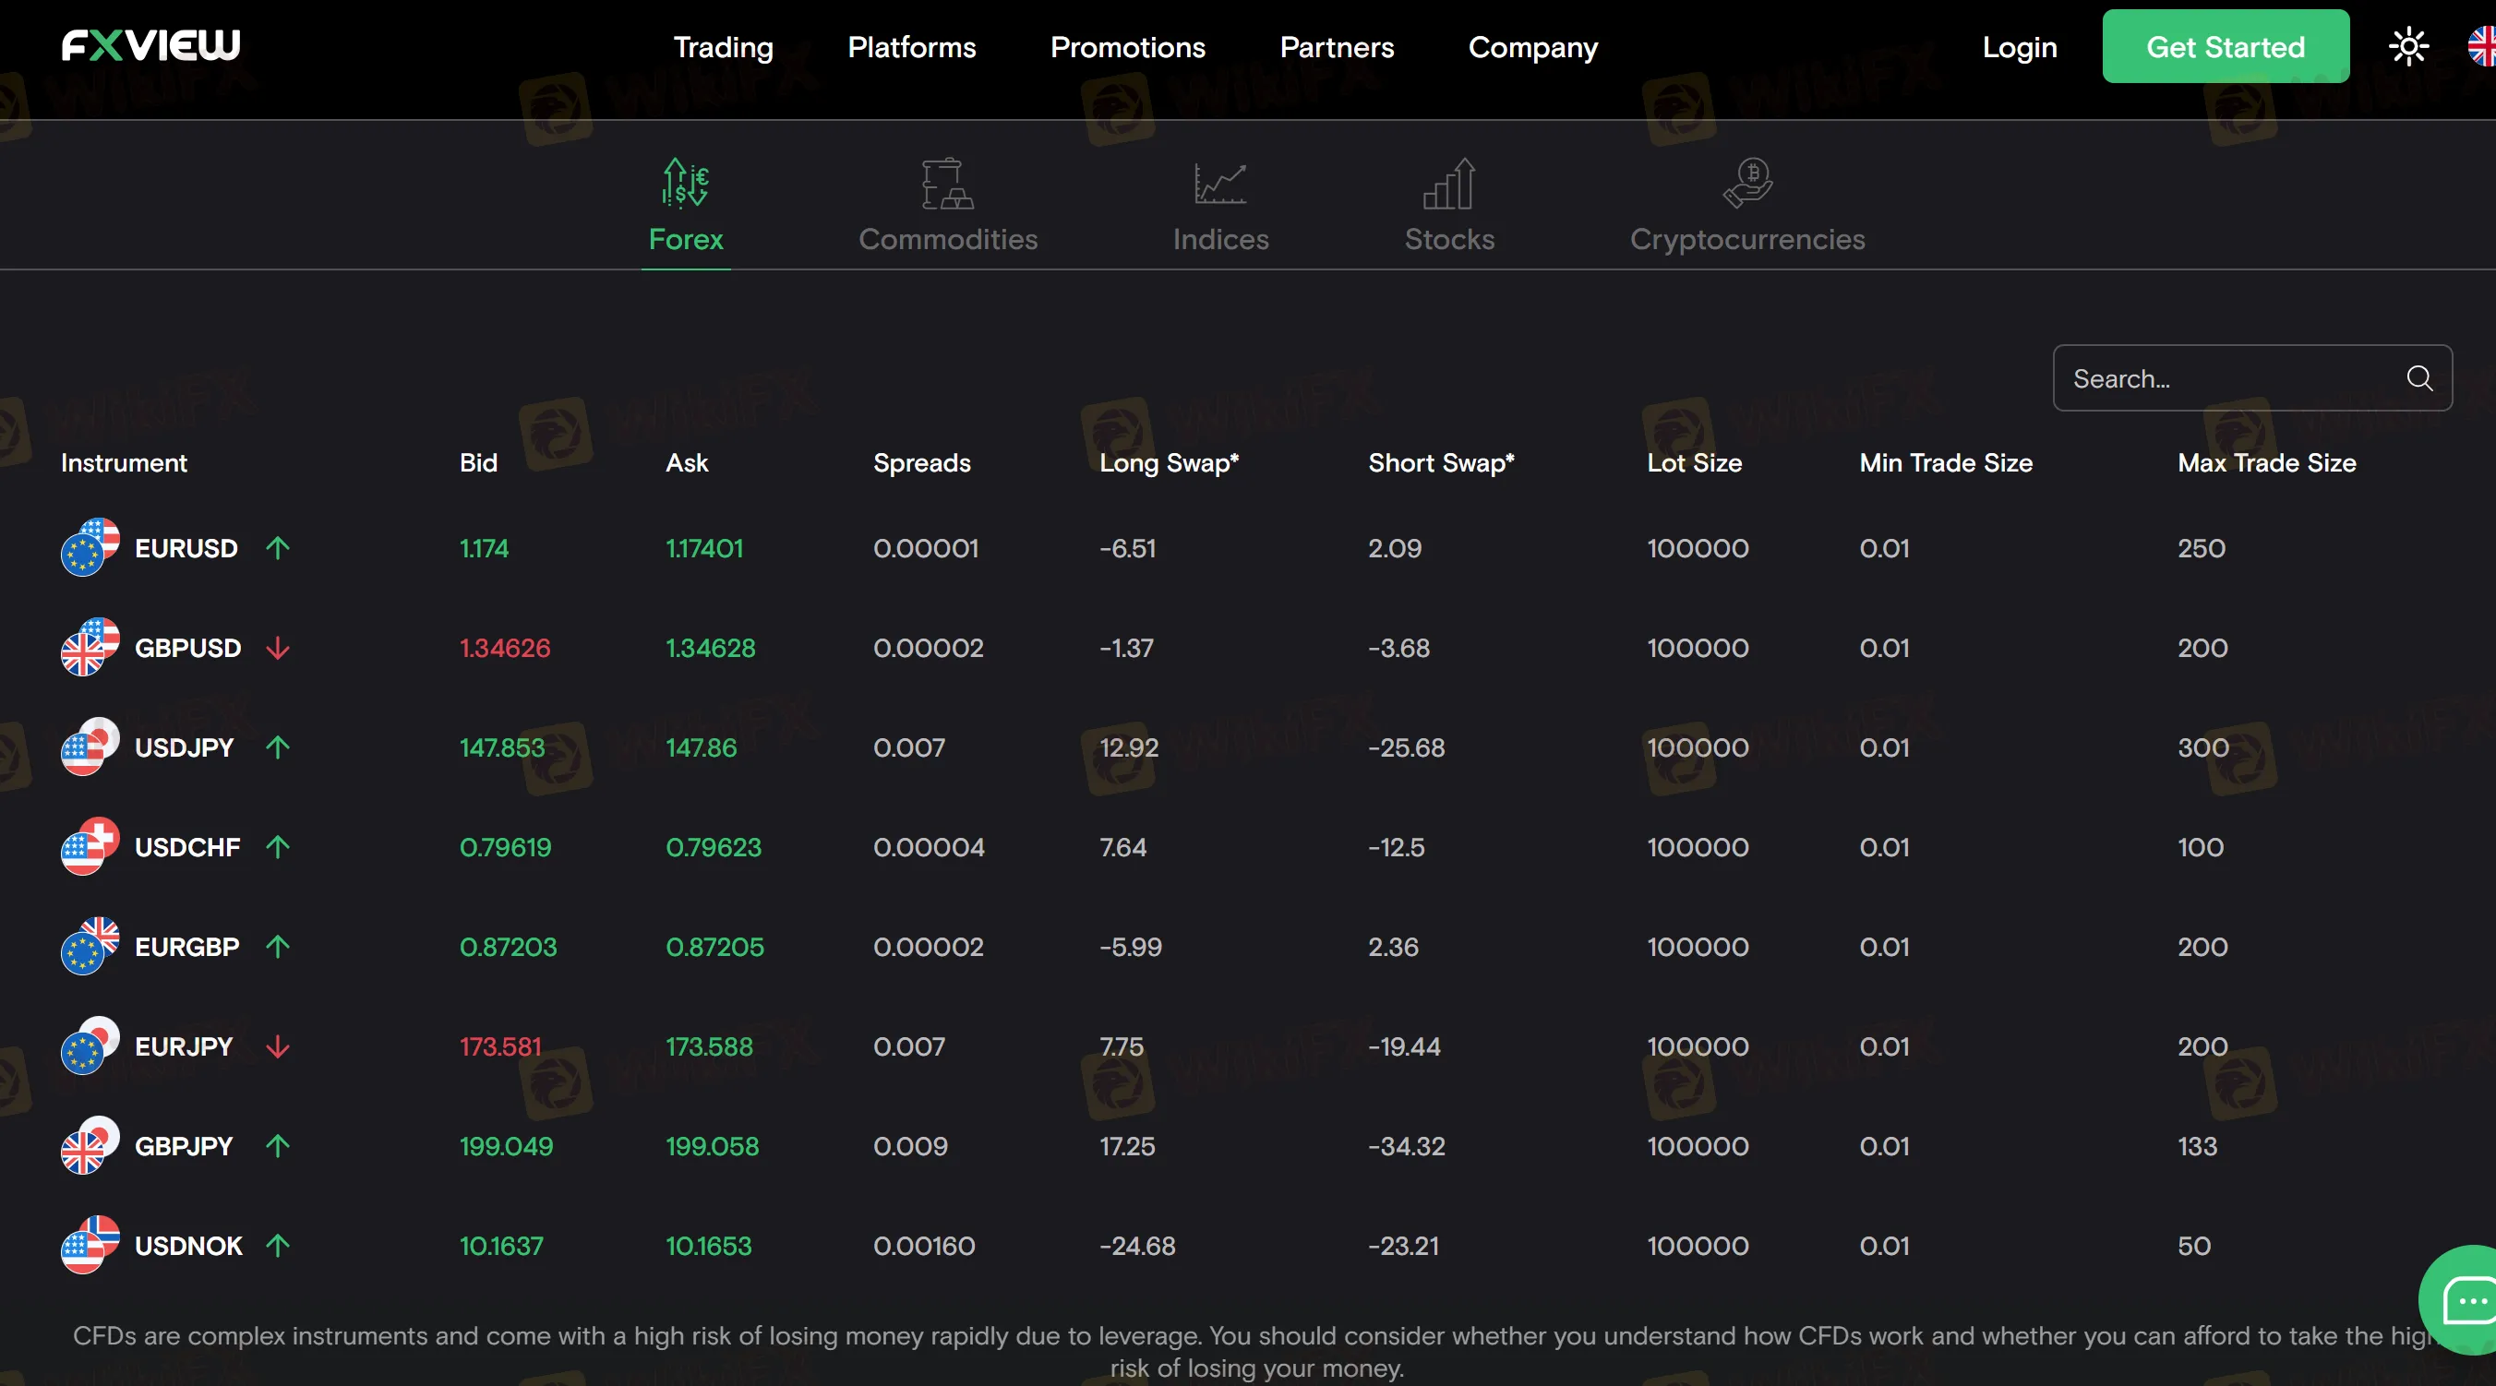
Task: Switch to the Commodities tab label
Action: point(948,239)
